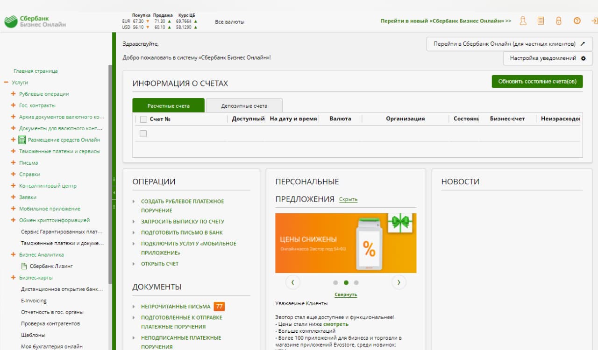The height and width of the screenshot is (350, 598).
Task: Open Отчетность в гос. органы in sidebar
Action: [x=52, y=312]
